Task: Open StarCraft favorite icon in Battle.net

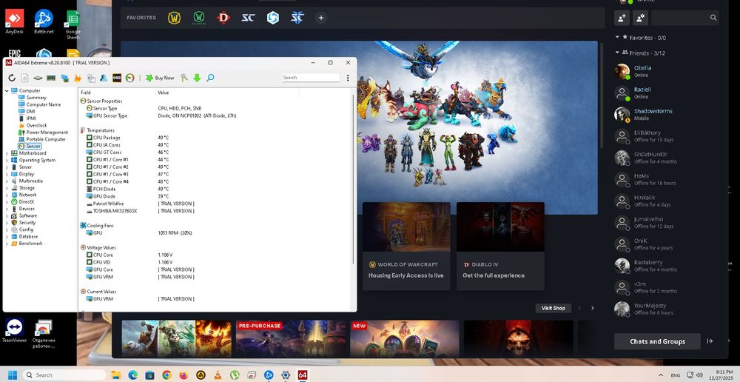Action: [248, 18]
